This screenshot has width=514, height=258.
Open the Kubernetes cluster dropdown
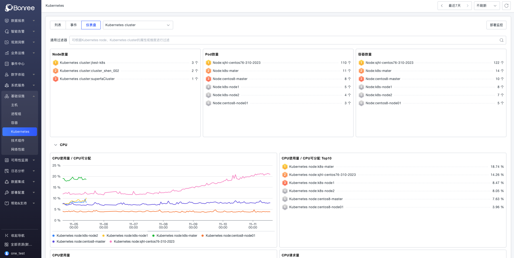[138, 25]
